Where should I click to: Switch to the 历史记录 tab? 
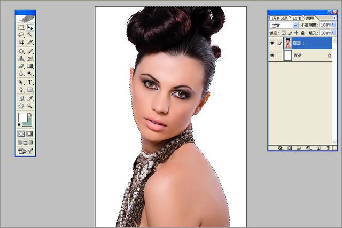(279, 18)
